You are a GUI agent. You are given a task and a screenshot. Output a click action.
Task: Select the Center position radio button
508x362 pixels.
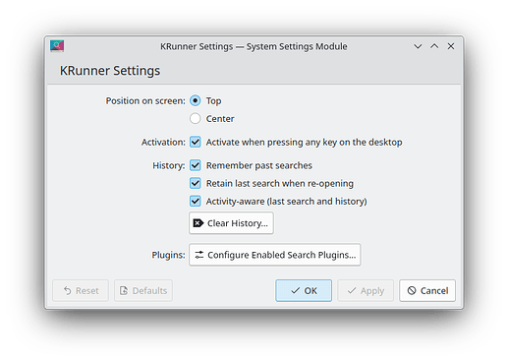(x=196, y=118)
